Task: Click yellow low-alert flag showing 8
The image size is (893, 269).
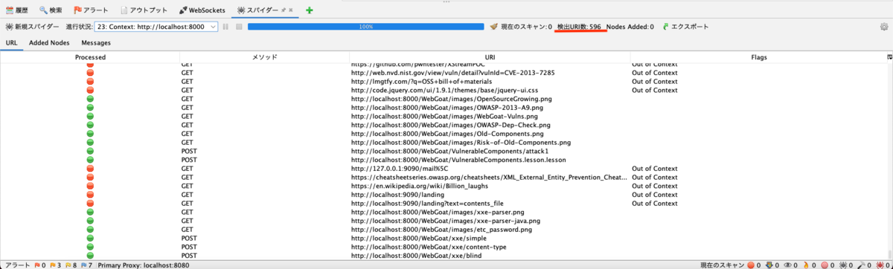Action: pyautogui.click(x=68, y=265)
